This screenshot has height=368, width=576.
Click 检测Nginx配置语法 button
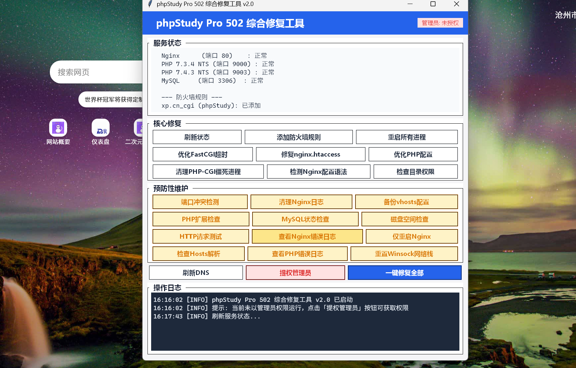(319, 172)
